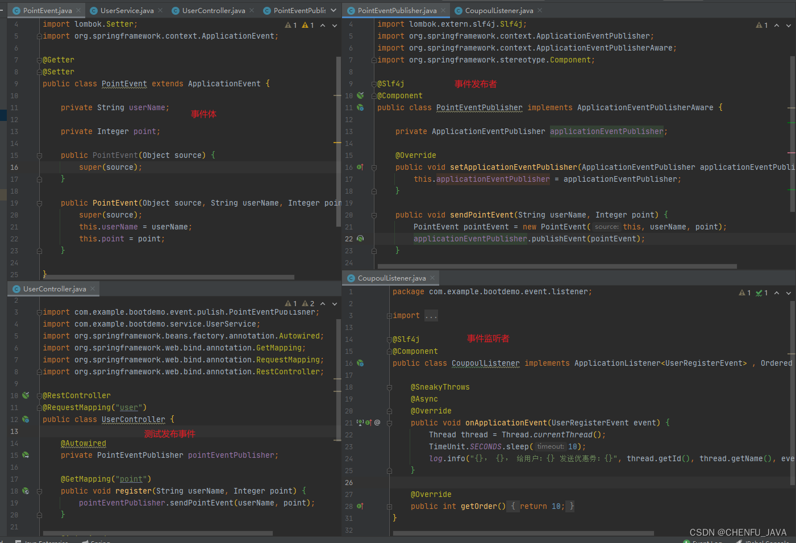Image resolution: width=796 pixels, height=543 pixels.
Task: Click event listener gutter icon at onApplicationEvent
Action: pos(360,423)
